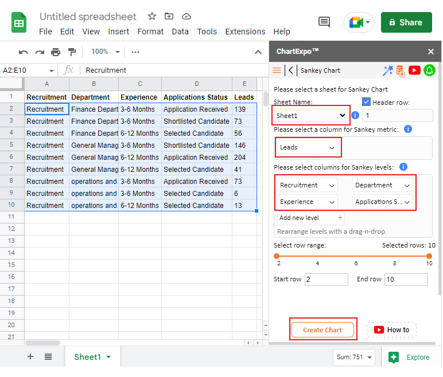Show all sheets list
Screen dimensions: 443x377
(48, 357)
